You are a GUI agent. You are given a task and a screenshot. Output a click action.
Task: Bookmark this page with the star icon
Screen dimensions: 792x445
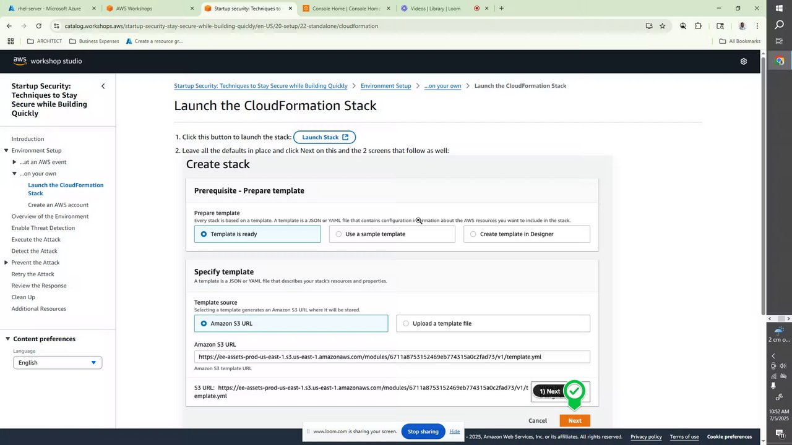coord(663,26)
